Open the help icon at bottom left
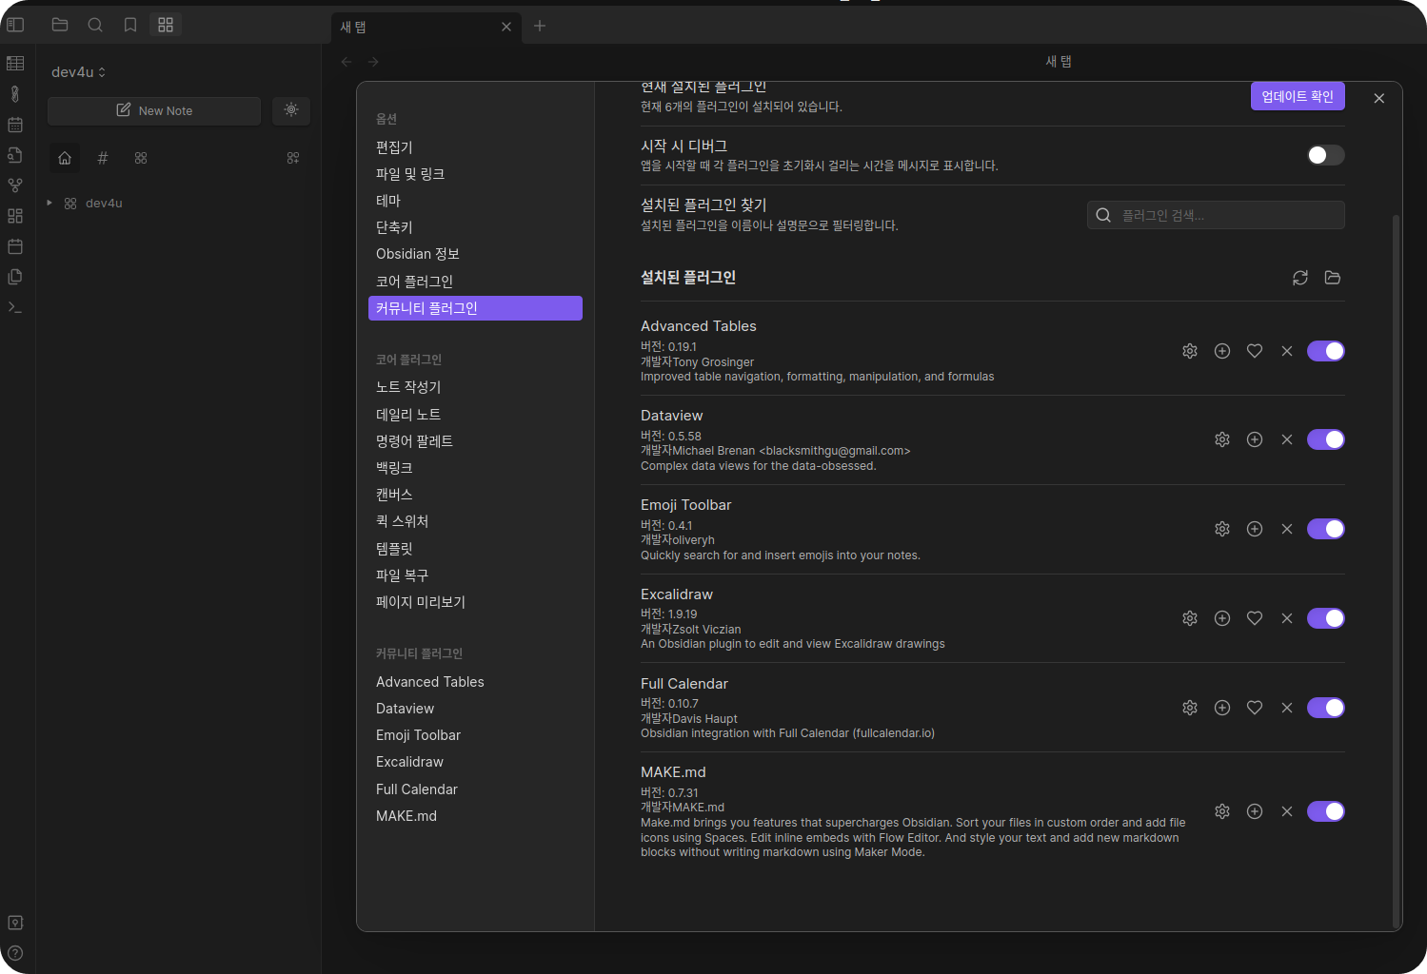 tap(15, 953)
